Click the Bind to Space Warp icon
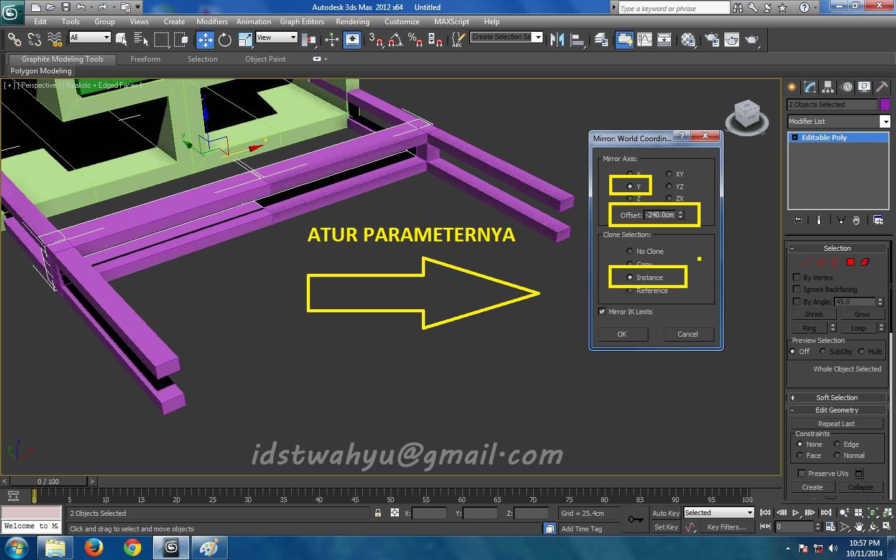 pyautogui.click(x=55, y=40)
